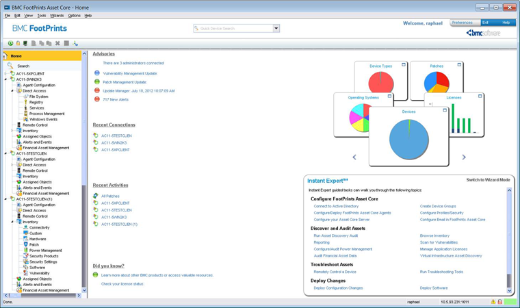The image size is (520, 308).
Task: Click the warning triangle in status bar
Action: [x=493, y=302]
